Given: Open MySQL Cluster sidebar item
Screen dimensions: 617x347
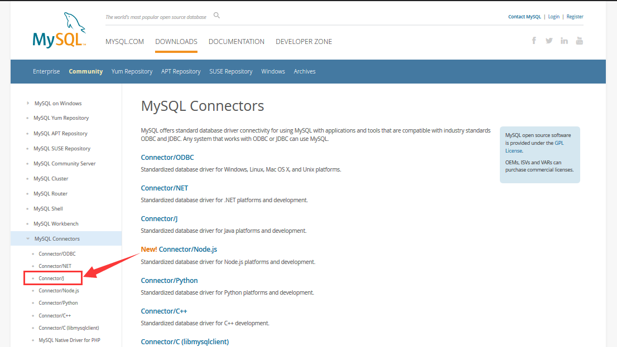Looking at the screenshot, I should (x=51, y=178).
